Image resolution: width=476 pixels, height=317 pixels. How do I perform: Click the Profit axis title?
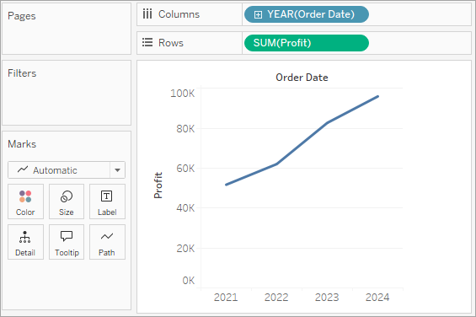coord(158,185)
